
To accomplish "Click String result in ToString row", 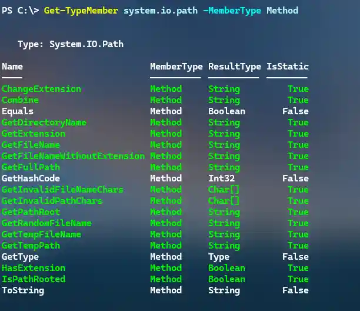I will click(224, 290).
